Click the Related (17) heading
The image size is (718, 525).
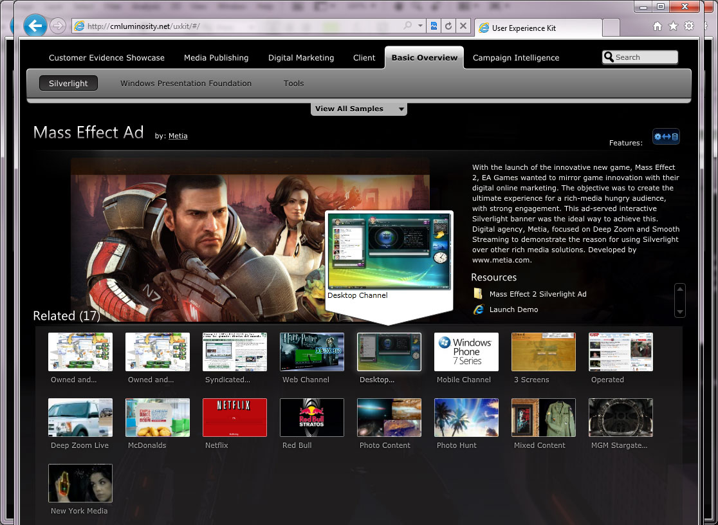tap(66, 316)
